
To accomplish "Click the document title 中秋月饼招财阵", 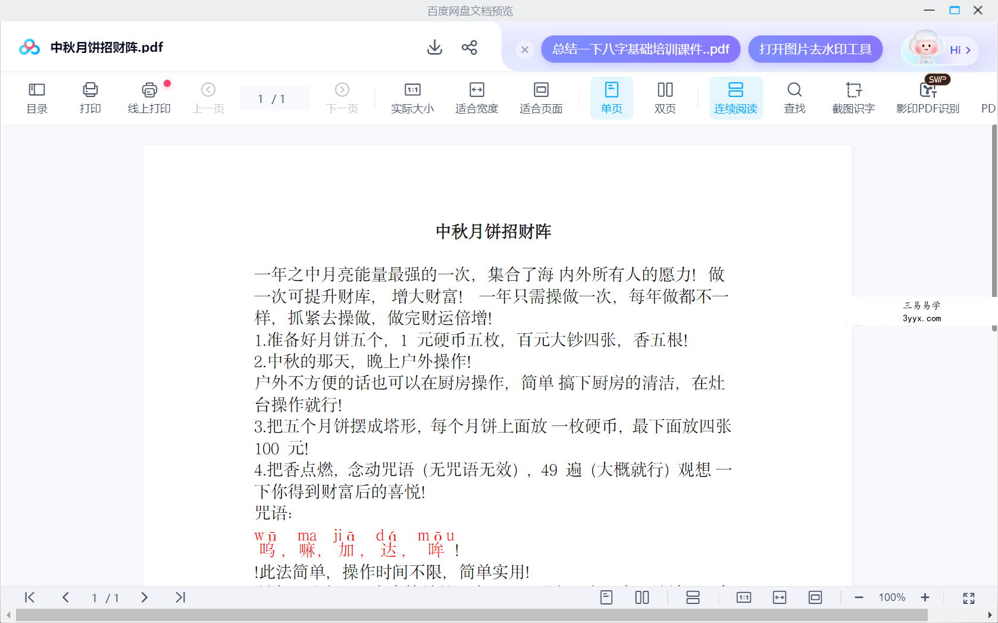I will pyautogui.click(x=493, y=231).
